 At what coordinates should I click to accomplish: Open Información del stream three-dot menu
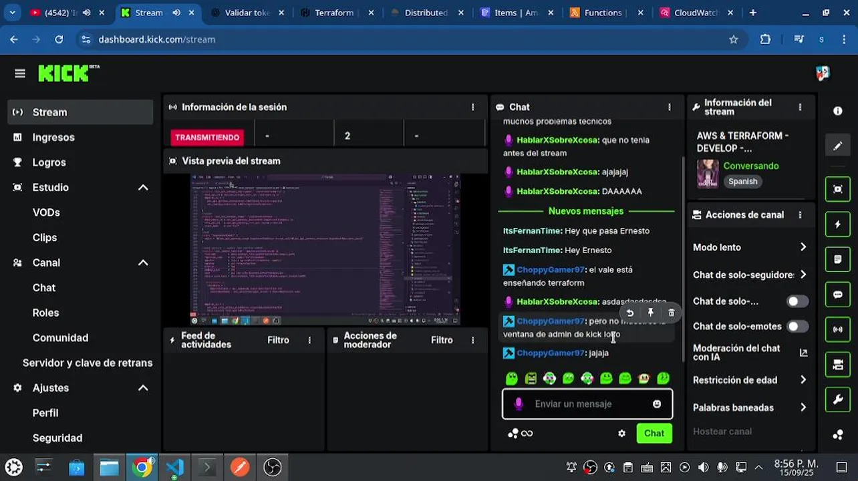coord(800,107)
